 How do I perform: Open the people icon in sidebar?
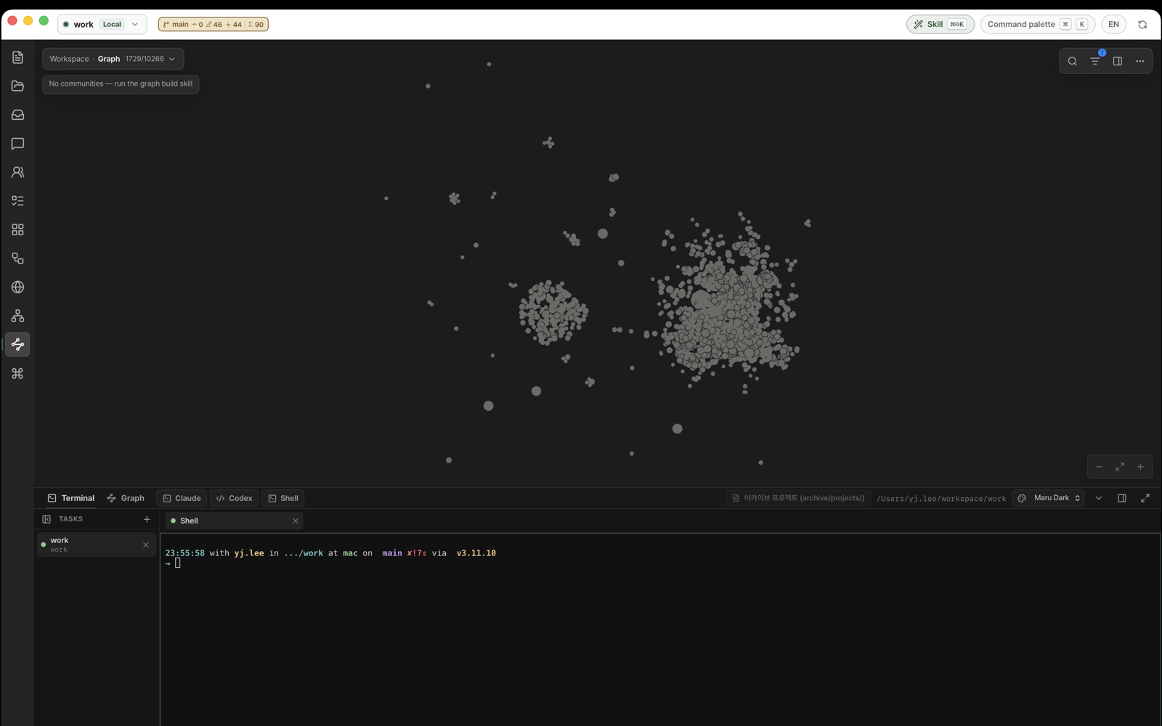click(17, 172)
